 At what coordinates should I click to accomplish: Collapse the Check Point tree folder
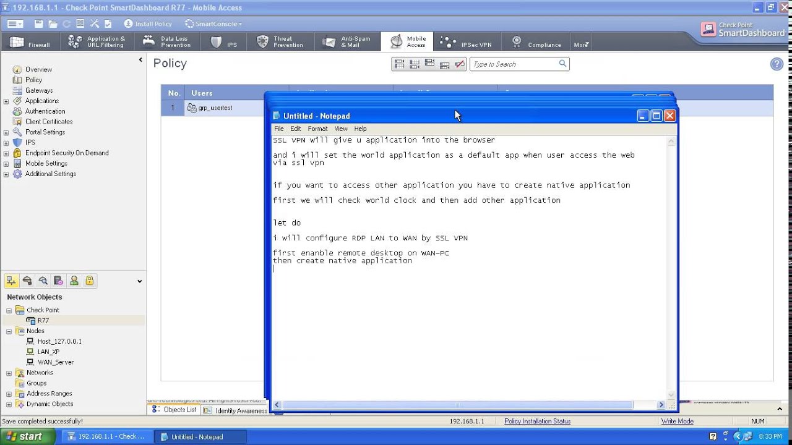pos(9,310)
